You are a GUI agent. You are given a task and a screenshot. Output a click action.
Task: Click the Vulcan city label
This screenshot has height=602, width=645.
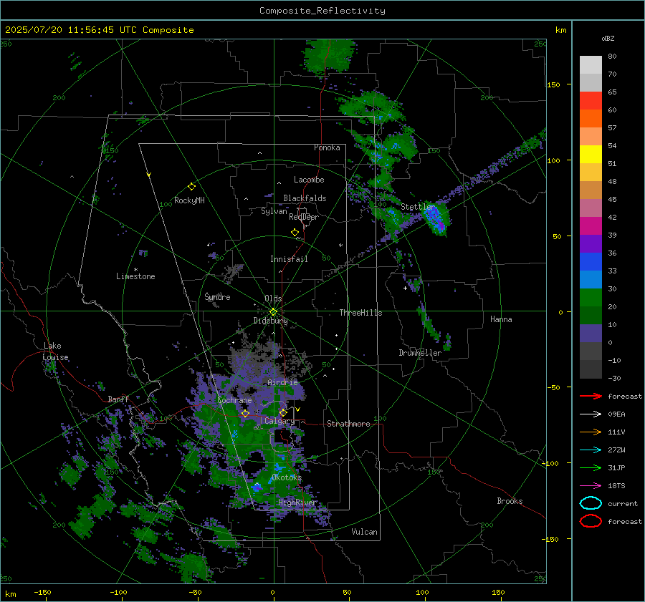[x=364, y=532]
